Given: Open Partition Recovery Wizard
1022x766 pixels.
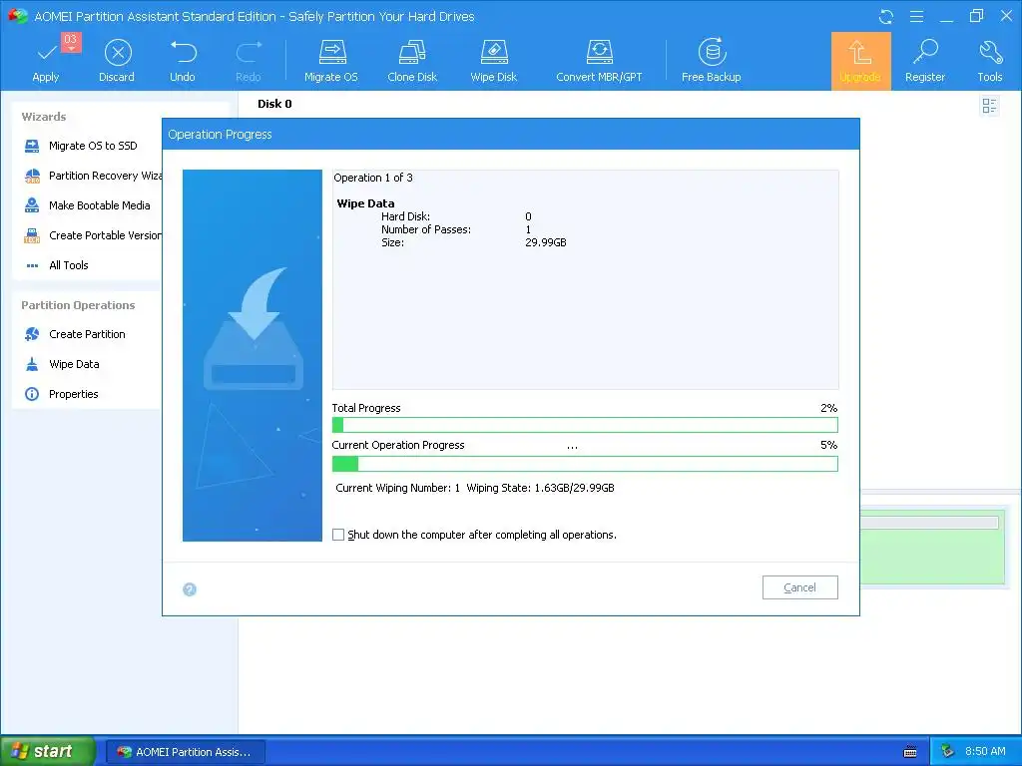Looking at the screenshot, I should (93, 176).
